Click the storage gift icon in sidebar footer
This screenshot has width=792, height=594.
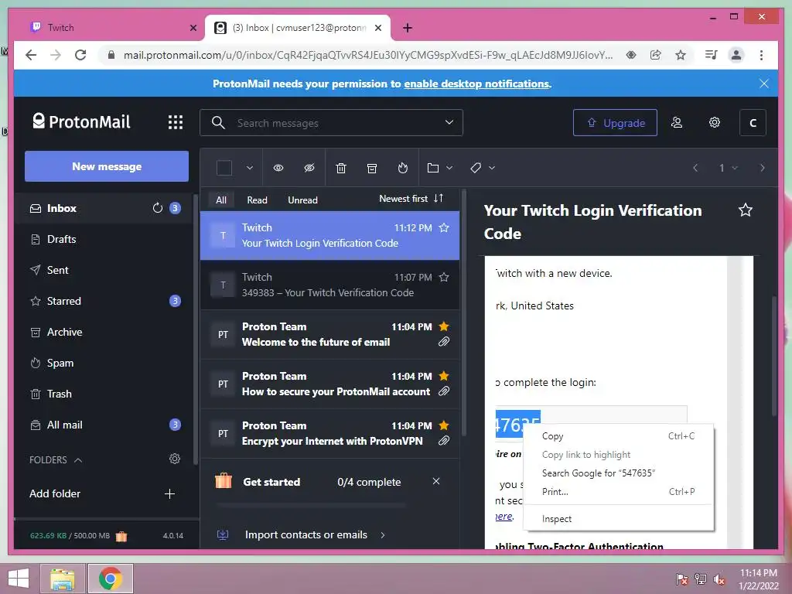[121, 536]
